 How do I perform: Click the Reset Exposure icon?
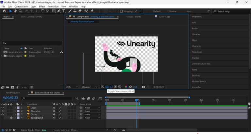(x=130, y=87)
